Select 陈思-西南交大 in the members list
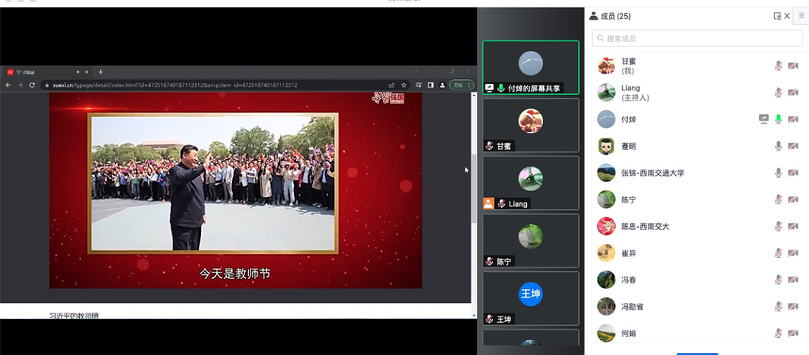 point(645,226)
